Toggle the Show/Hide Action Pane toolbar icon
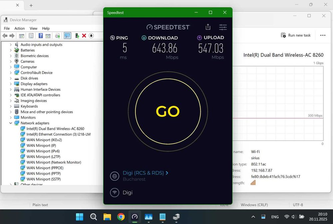333x224 pixels. [48, 36]
